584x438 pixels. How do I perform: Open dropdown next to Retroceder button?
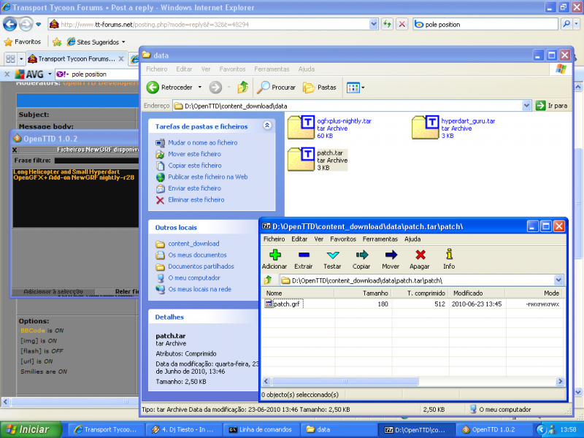[x=200, y=88]
